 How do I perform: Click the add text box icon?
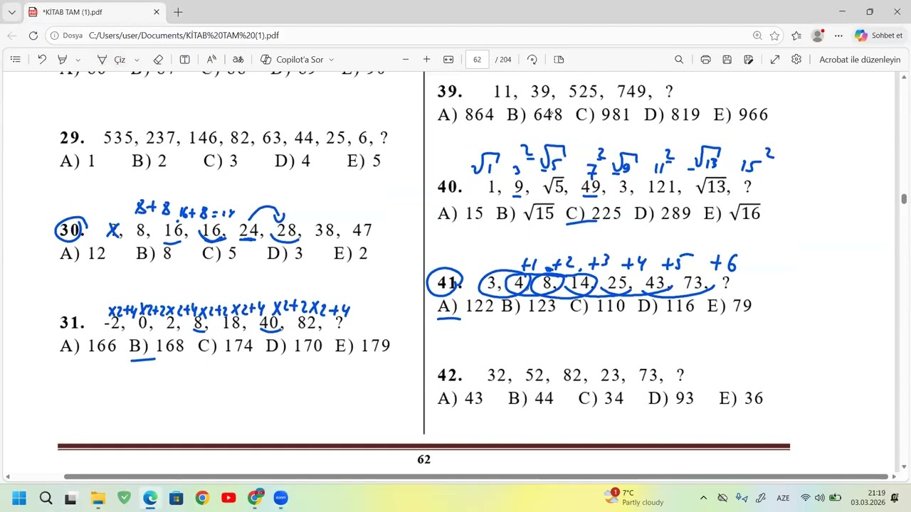[184, 60]
